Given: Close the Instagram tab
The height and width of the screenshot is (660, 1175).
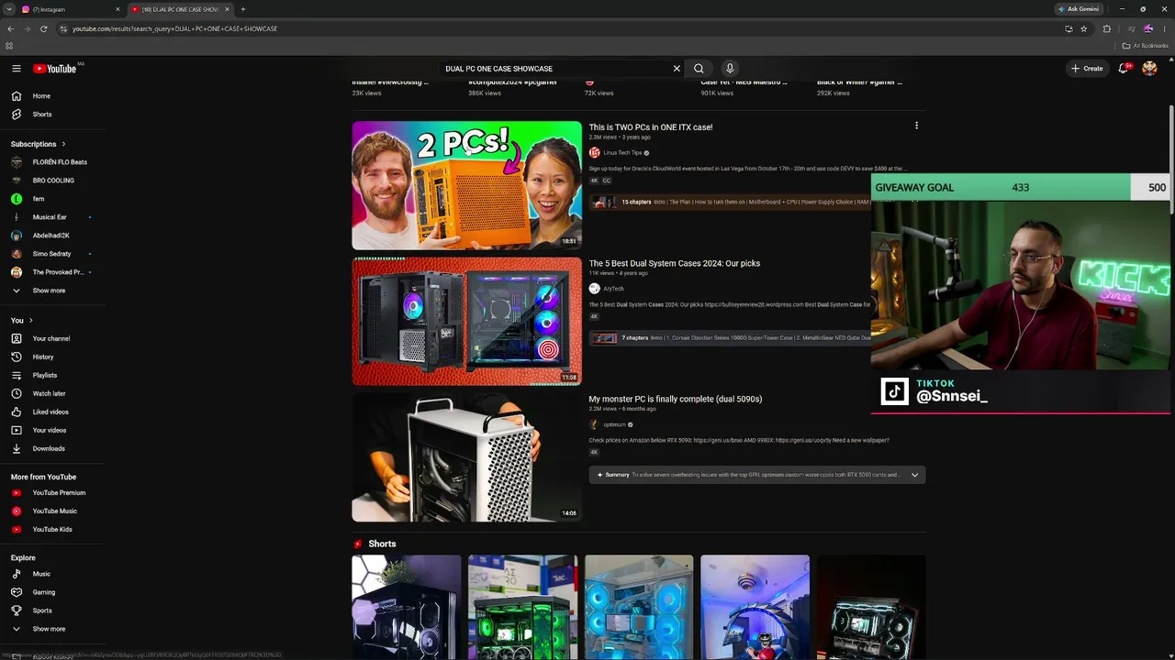Looking at the screenshot, I should [x=117, y=9].
